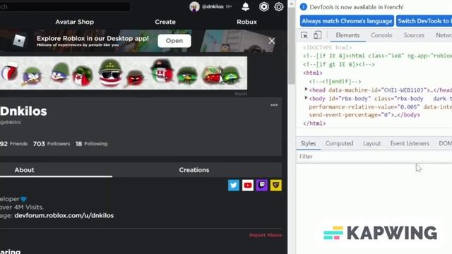Open the Styles pane tab

pyautogui.click(x=308, y=143)
